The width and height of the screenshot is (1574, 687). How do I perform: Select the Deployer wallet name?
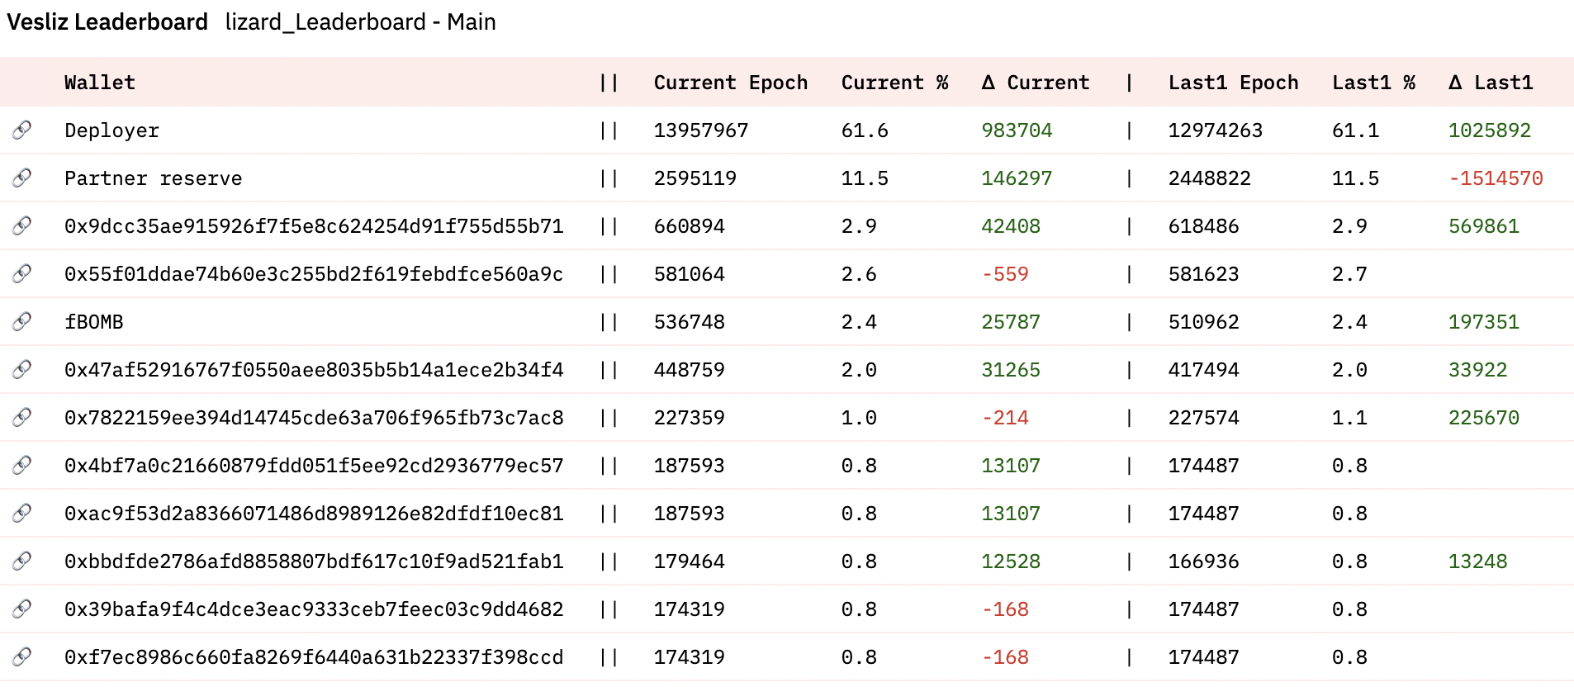111,130
